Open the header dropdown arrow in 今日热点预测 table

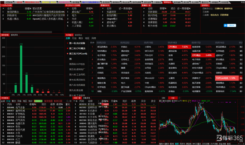[x=3, y=8]
